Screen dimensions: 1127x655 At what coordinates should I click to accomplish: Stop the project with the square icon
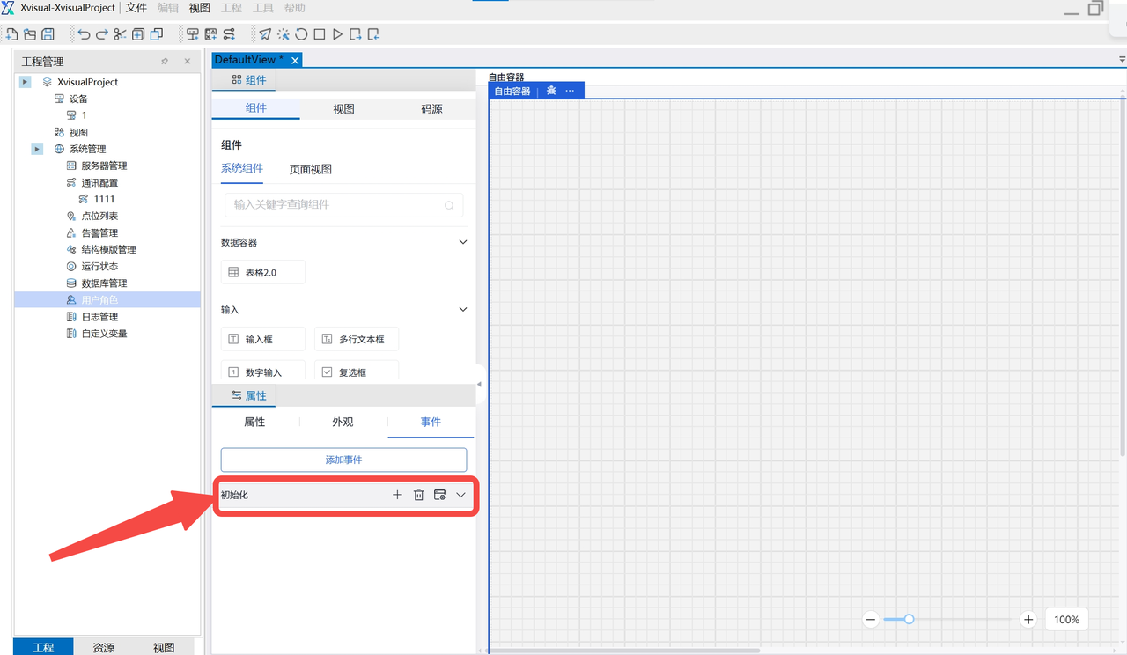[x=320, y=34]
